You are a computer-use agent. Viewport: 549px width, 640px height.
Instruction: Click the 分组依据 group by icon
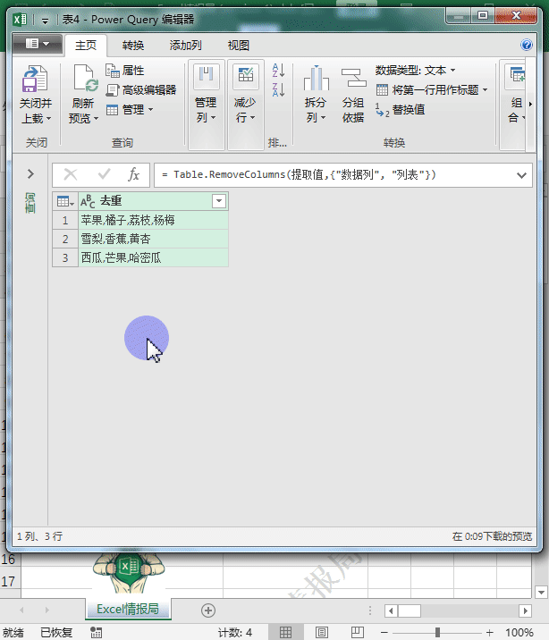click(x=353, y=81)
